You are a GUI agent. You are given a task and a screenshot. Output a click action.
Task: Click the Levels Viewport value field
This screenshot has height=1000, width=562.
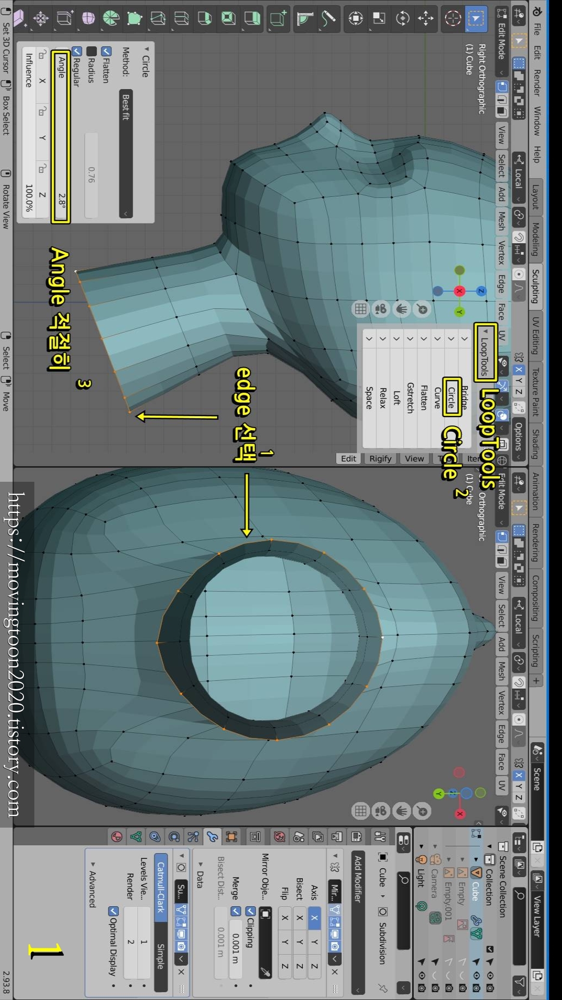[144, 942]
